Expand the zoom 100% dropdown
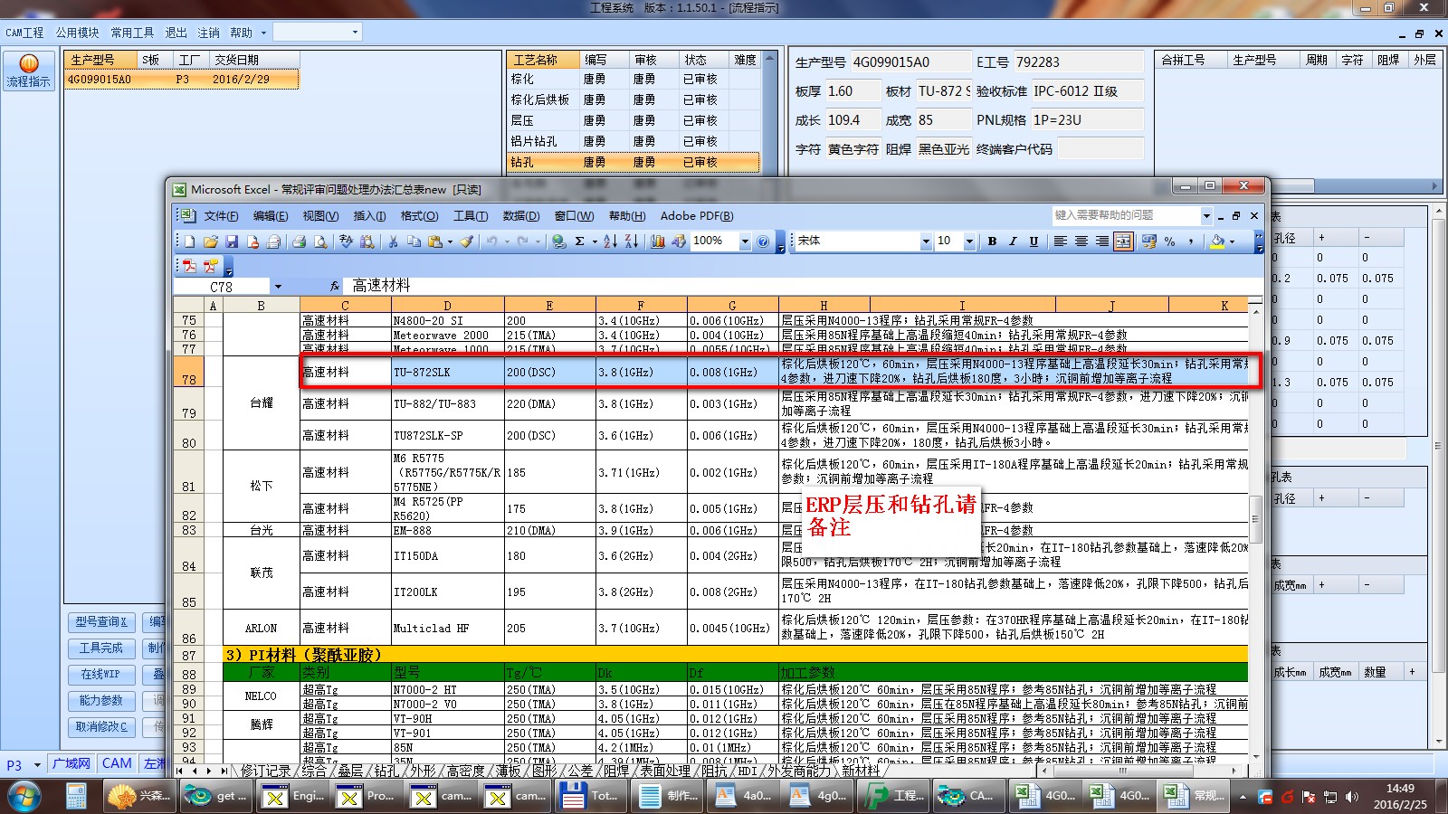Image resolution: width=1448 pixels, height=814 pixels. [745, 241]
